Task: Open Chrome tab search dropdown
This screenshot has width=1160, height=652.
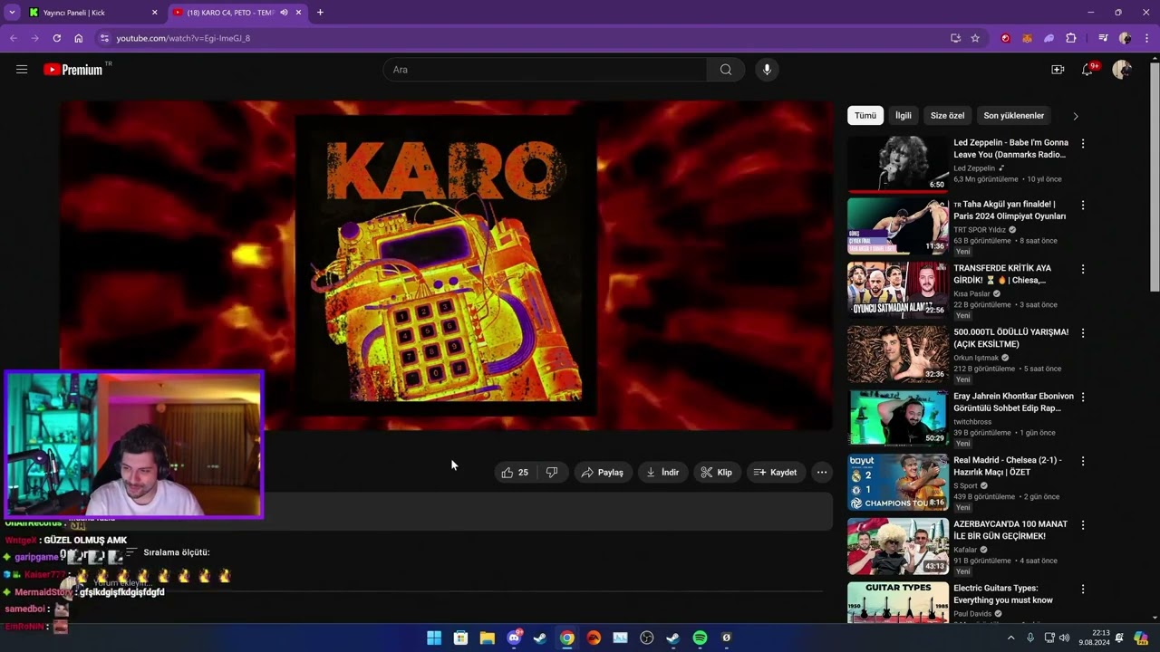Action: (x=12, y=13)
